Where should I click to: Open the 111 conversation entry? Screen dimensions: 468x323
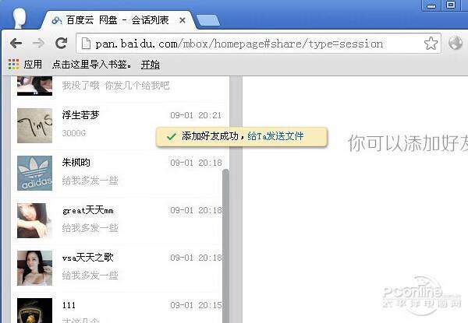point(119,308)
